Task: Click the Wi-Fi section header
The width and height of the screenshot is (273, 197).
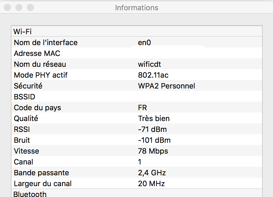Action: [x=137, y=31]
